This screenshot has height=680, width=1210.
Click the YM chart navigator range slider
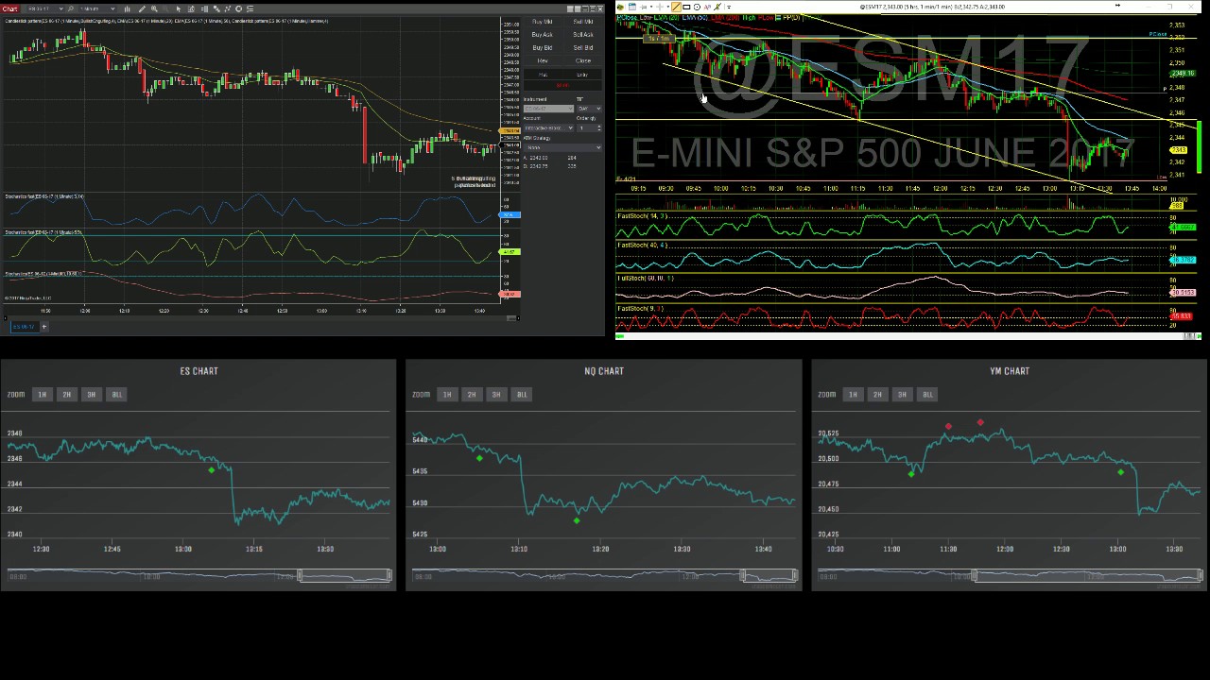point(1088,575)
